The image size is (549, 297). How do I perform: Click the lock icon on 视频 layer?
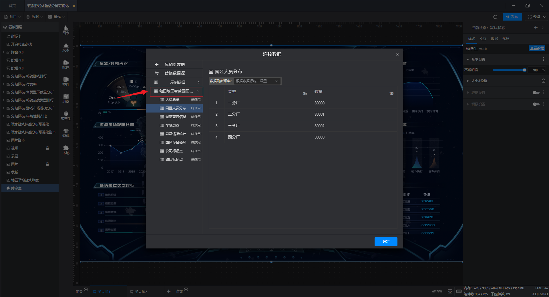click(x=47, y=148)
